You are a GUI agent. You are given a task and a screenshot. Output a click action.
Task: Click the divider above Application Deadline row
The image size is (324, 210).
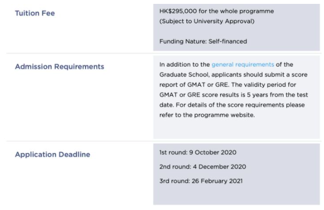164,141
